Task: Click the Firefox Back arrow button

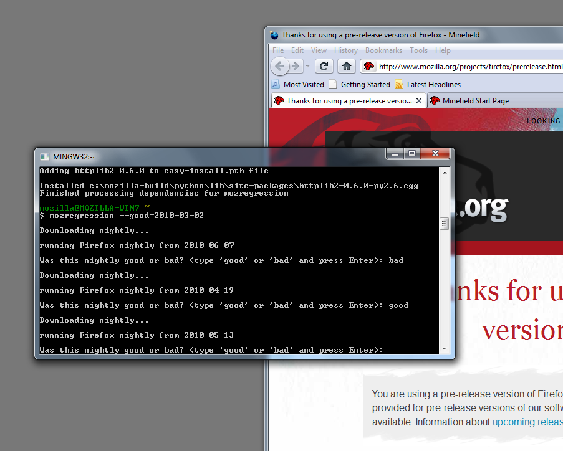Action: coord(280,66)
